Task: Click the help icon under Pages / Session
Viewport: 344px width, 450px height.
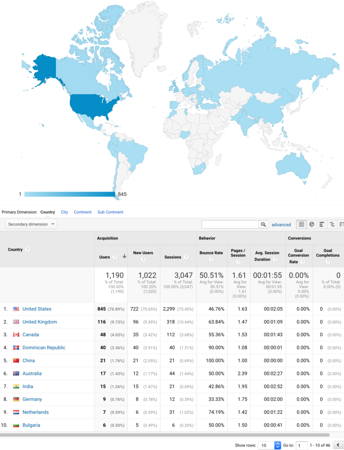Action: tap(238, 261)
